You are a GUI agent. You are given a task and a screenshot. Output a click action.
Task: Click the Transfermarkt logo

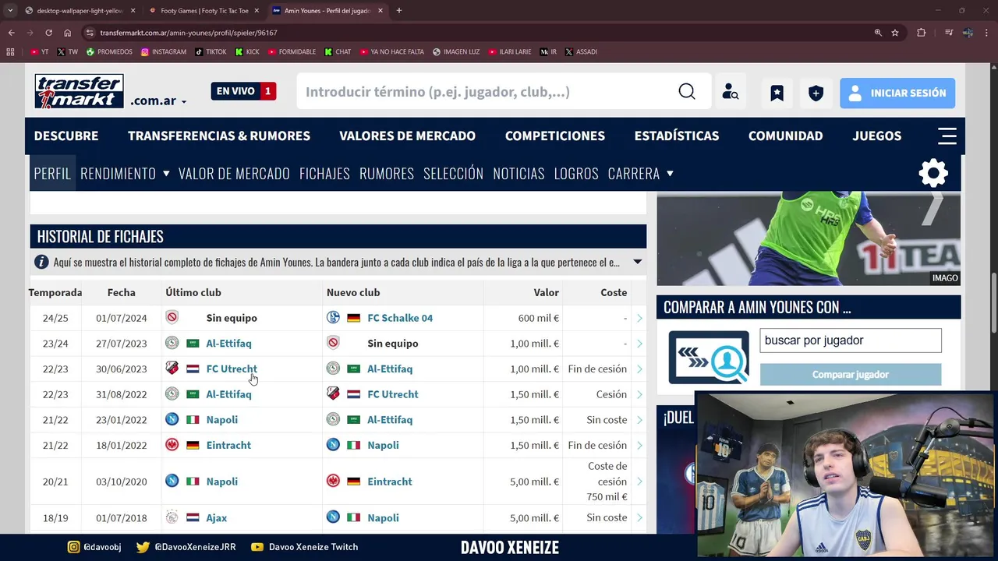point(79,91)
